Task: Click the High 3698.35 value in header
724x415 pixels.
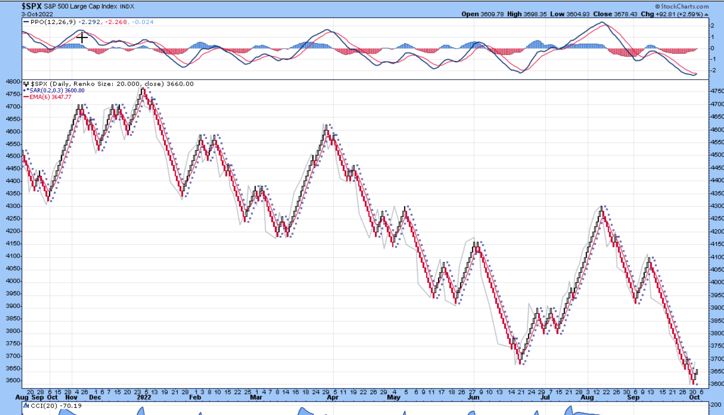Action: click(525, 14)
